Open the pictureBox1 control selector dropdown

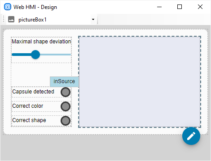coord(93,19)
